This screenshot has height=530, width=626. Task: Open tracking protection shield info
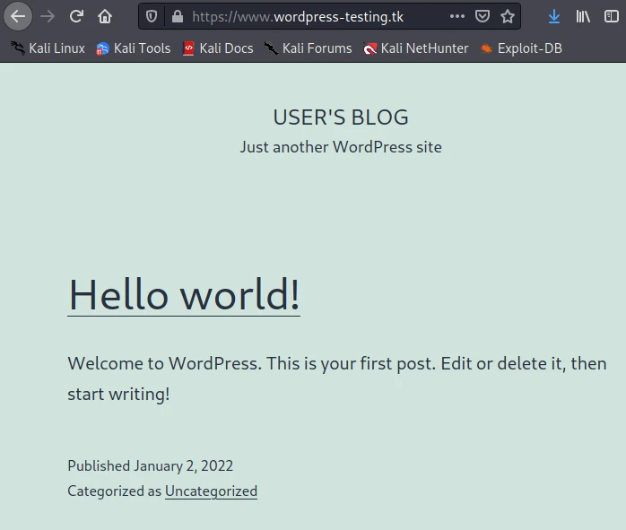point(152,16)
